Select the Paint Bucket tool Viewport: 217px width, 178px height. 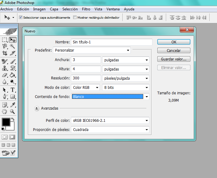pos(13,75)
